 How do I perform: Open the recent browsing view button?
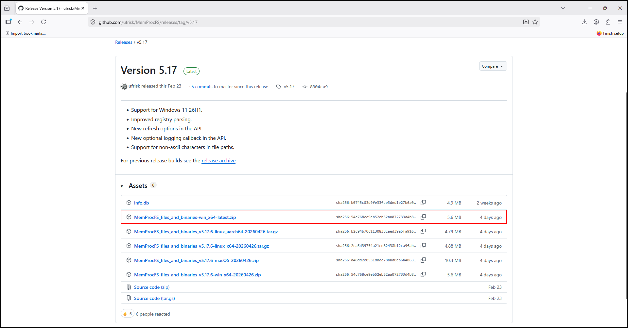pyautogui.click(x=7, y=8)
